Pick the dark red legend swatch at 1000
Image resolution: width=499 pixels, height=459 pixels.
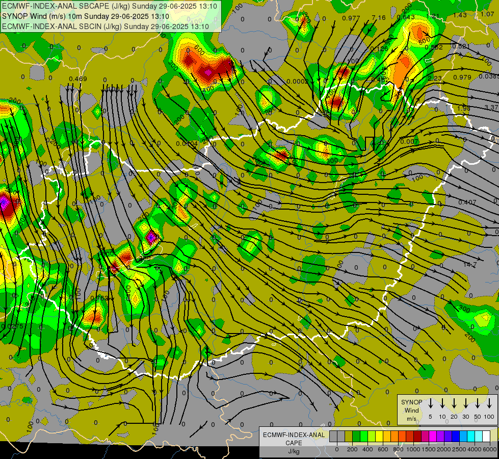click(x=417, y=436)
